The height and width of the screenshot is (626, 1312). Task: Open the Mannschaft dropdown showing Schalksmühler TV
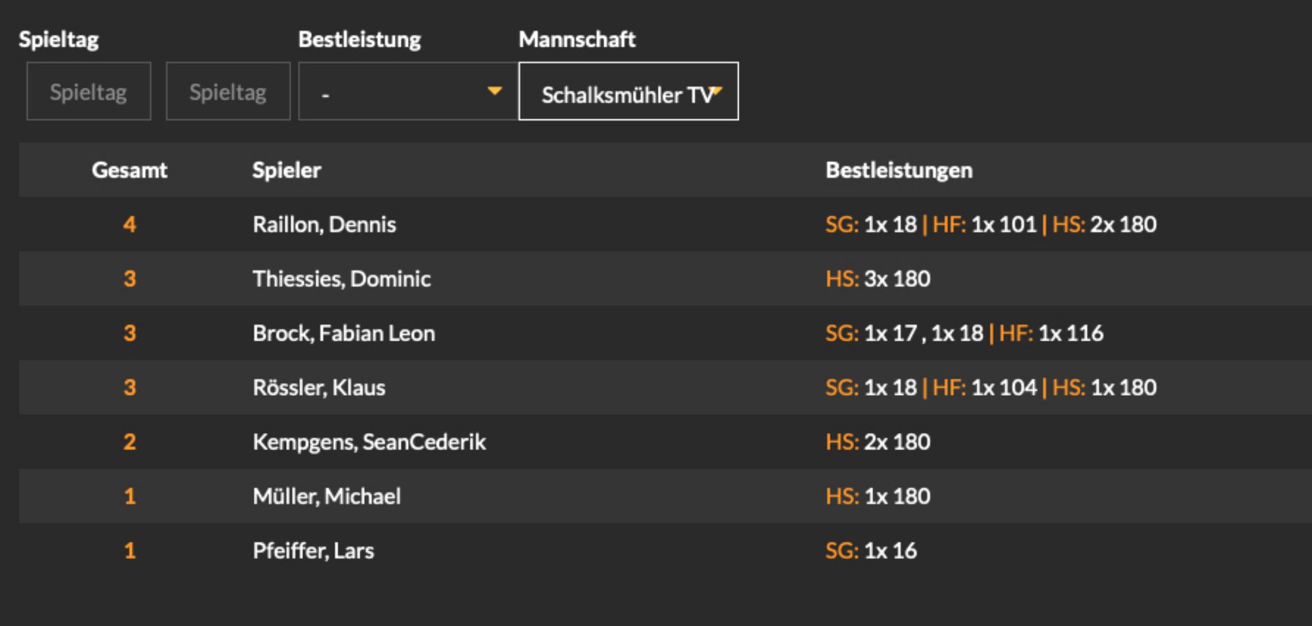[x=628, y=91]
